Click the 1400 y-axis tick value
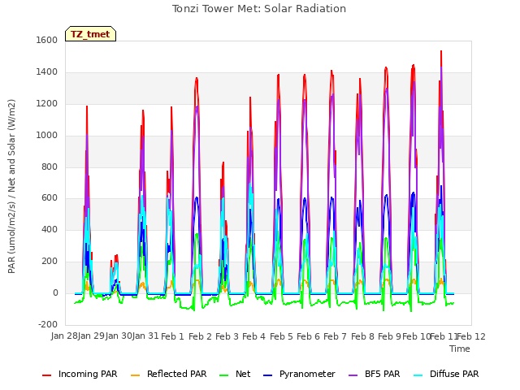The image size is (520, 390). 47,71
